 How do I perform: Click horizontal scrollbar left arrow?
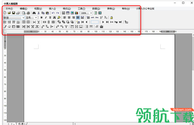[x=75, y=124]
